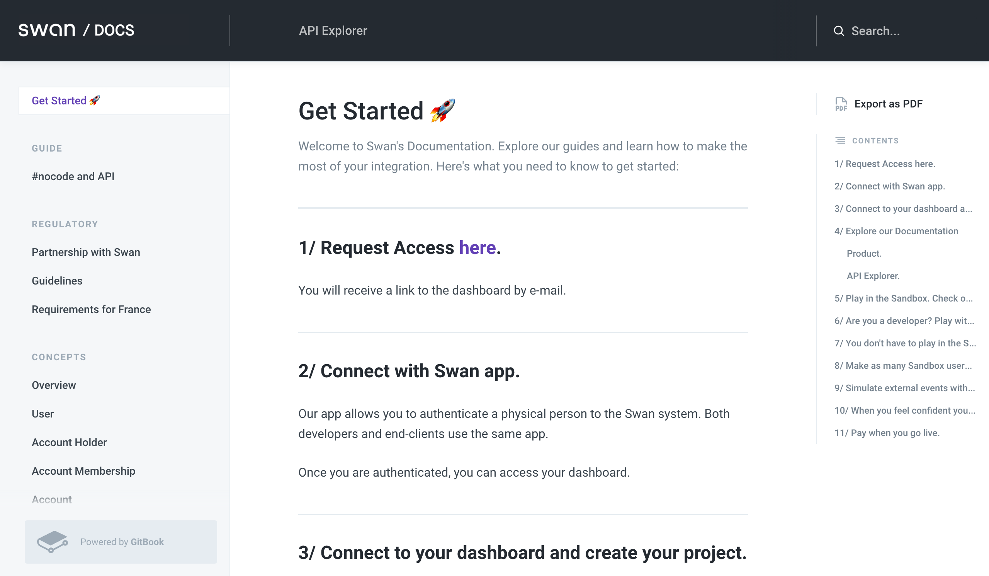Screen dimensions: 989x576
Task: Click the GitBook logo icon
Action: [52, 542]
